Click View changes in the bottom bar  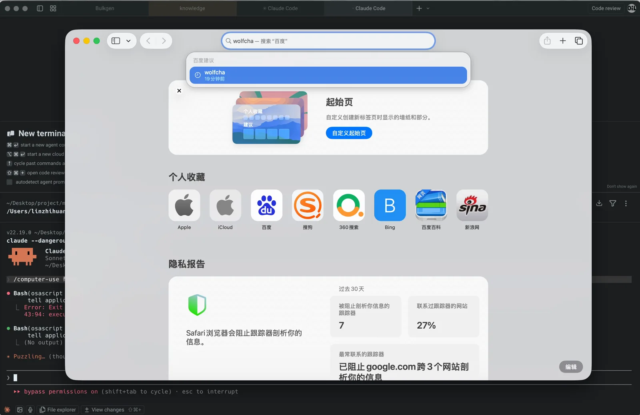[113, 409]
